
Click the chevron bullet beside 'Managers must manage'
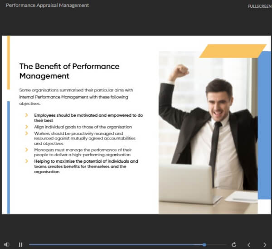(x=27, y=149)
